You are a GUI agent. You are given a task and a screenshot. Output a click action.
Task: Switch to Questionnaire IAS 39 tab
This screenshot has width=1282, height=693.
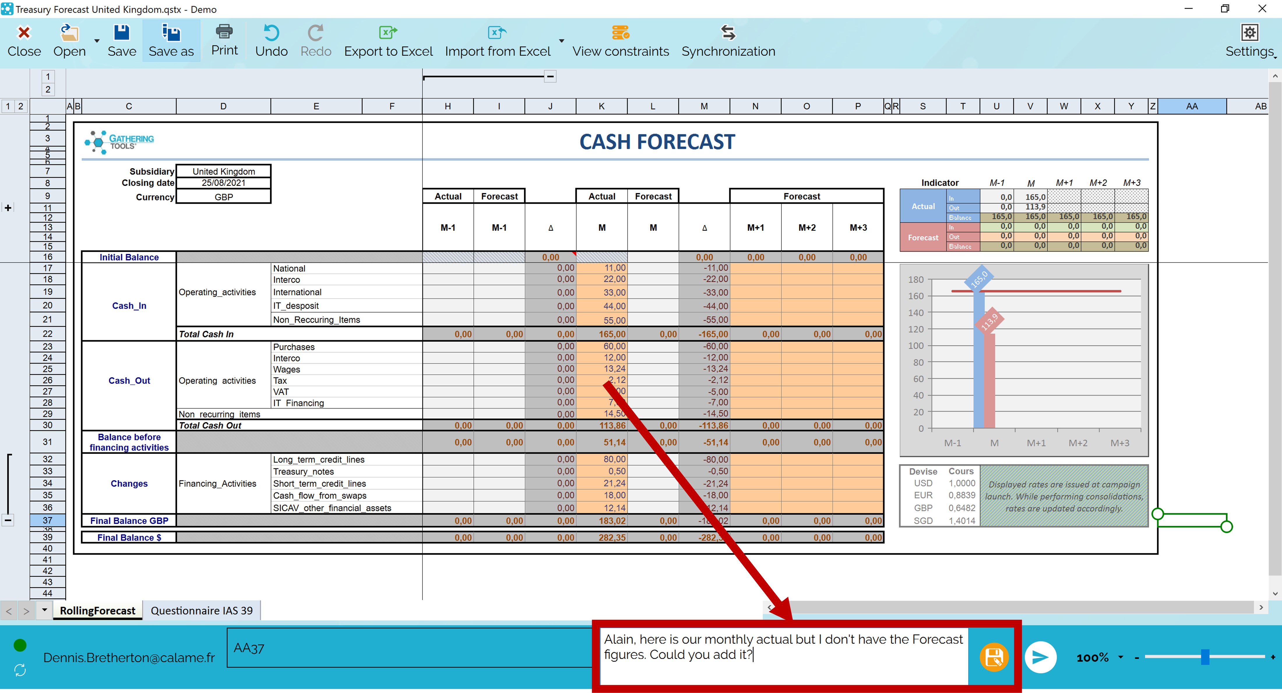tap(202, 611)
